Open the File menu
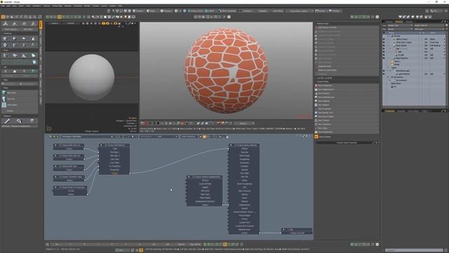Image resolution: width=449 pixels, height=253 pixels. (x=3, y=6)
